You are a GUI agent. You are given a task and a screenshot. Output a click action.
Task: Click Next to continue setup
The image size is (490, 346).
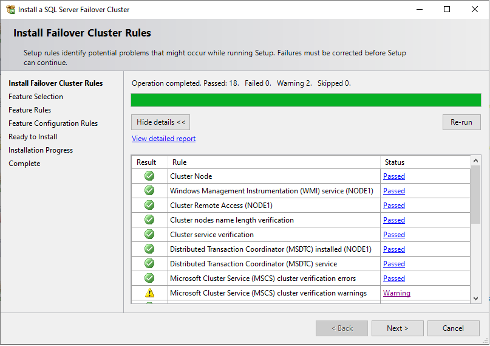tap(398, 328)
